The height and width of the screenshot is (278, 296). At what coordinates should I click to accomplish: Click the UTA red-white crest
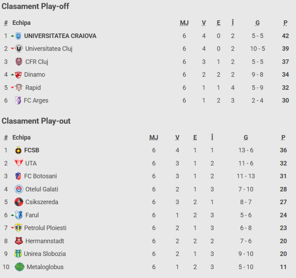pos(18,163)
